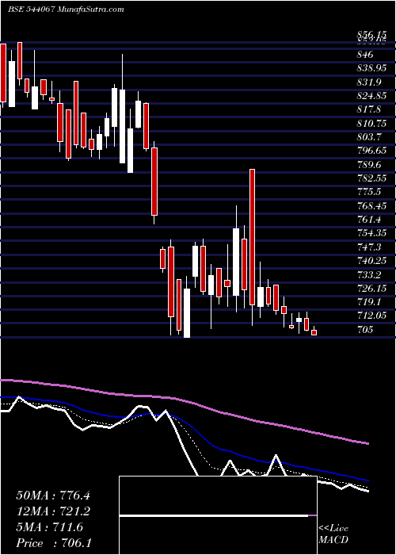This screenshot has height=555, width=396.
Task: Click the 761.4 price axis label
Action: 370,220
